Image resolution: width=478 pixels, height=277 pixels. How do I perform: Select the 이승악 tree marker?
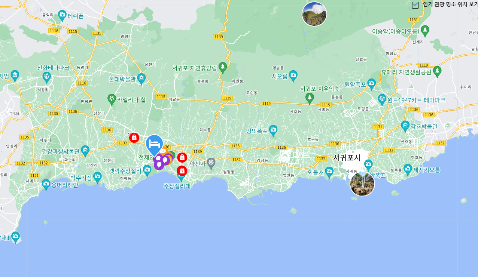pyautogui.click(x=425, y=30)
